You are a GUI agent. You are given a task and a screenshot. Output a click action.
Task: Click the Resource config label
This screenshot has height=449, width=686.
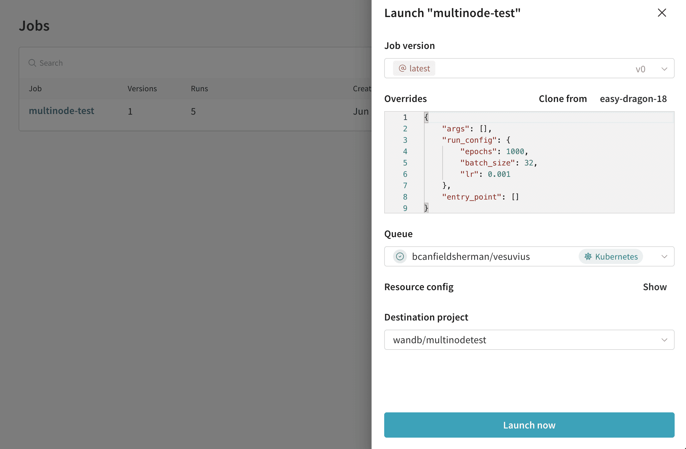pyautogui.click(x=419, y=287)
